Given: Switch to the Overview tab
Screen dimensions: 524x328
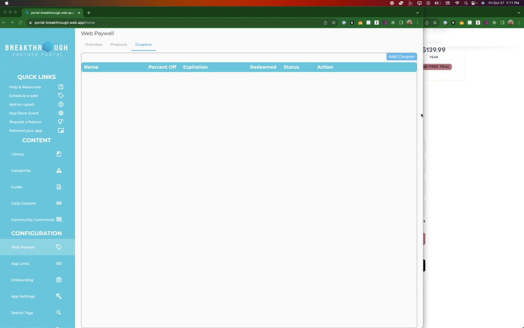Looking at the screenshot, I should [x=94, y=45].
